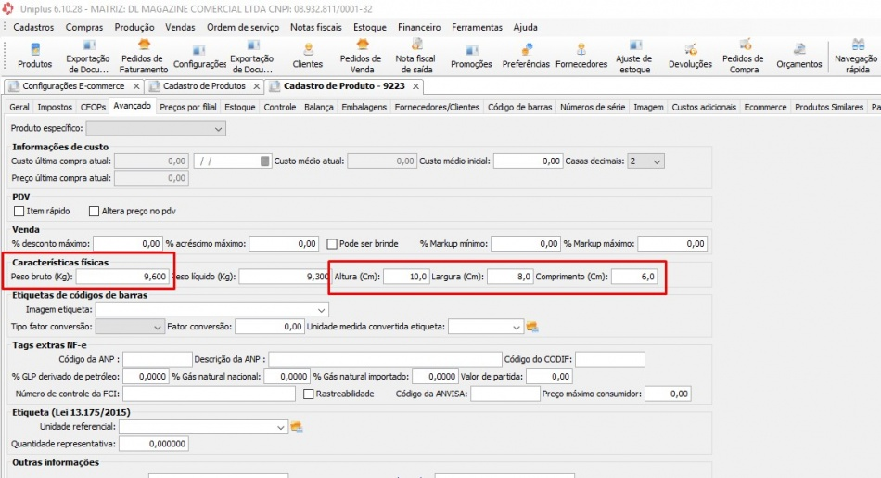
Task: Open the Compras menu
Action: 84,27
